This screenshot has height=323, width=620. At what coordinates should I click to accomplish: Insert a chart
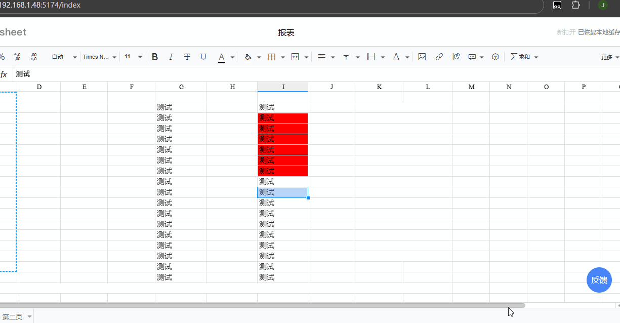[x=456, y=57]
